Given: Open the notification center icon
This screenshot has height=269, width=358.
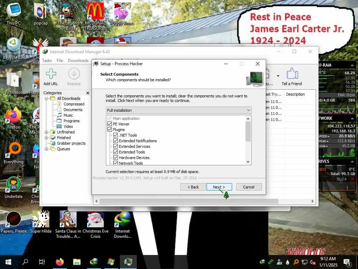Looking at the screenshot, I should point(347,262).
